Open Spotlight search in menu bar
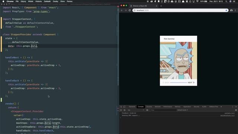The height and width of the screenshot is (134, 238). click(x=226, y=1)
